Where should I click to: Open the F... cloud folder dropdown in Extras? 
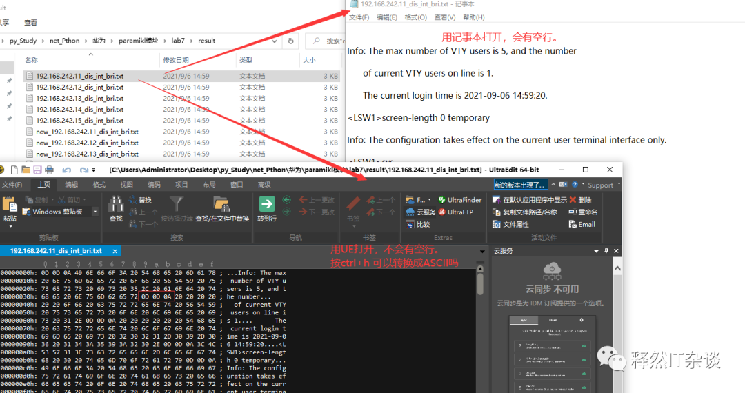[430, 200]
